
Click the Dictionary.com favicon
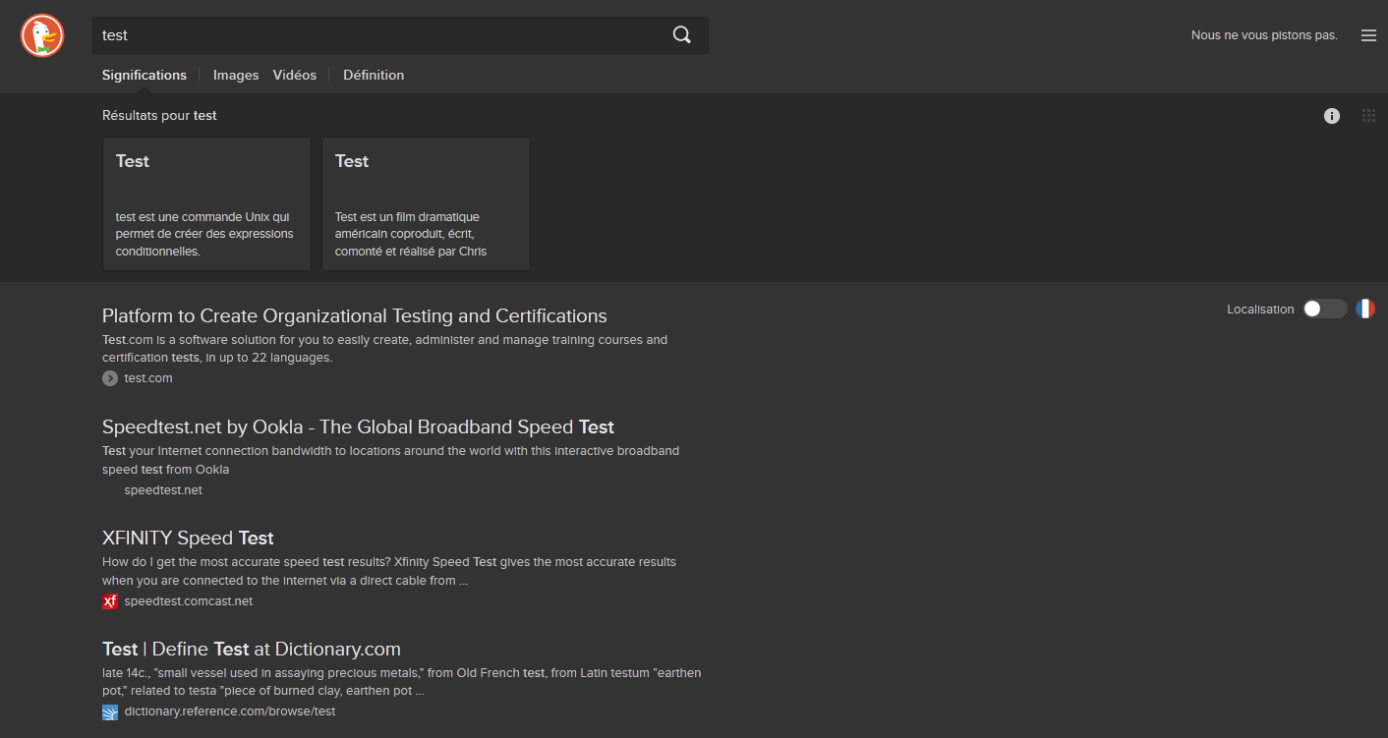point(109,710)
